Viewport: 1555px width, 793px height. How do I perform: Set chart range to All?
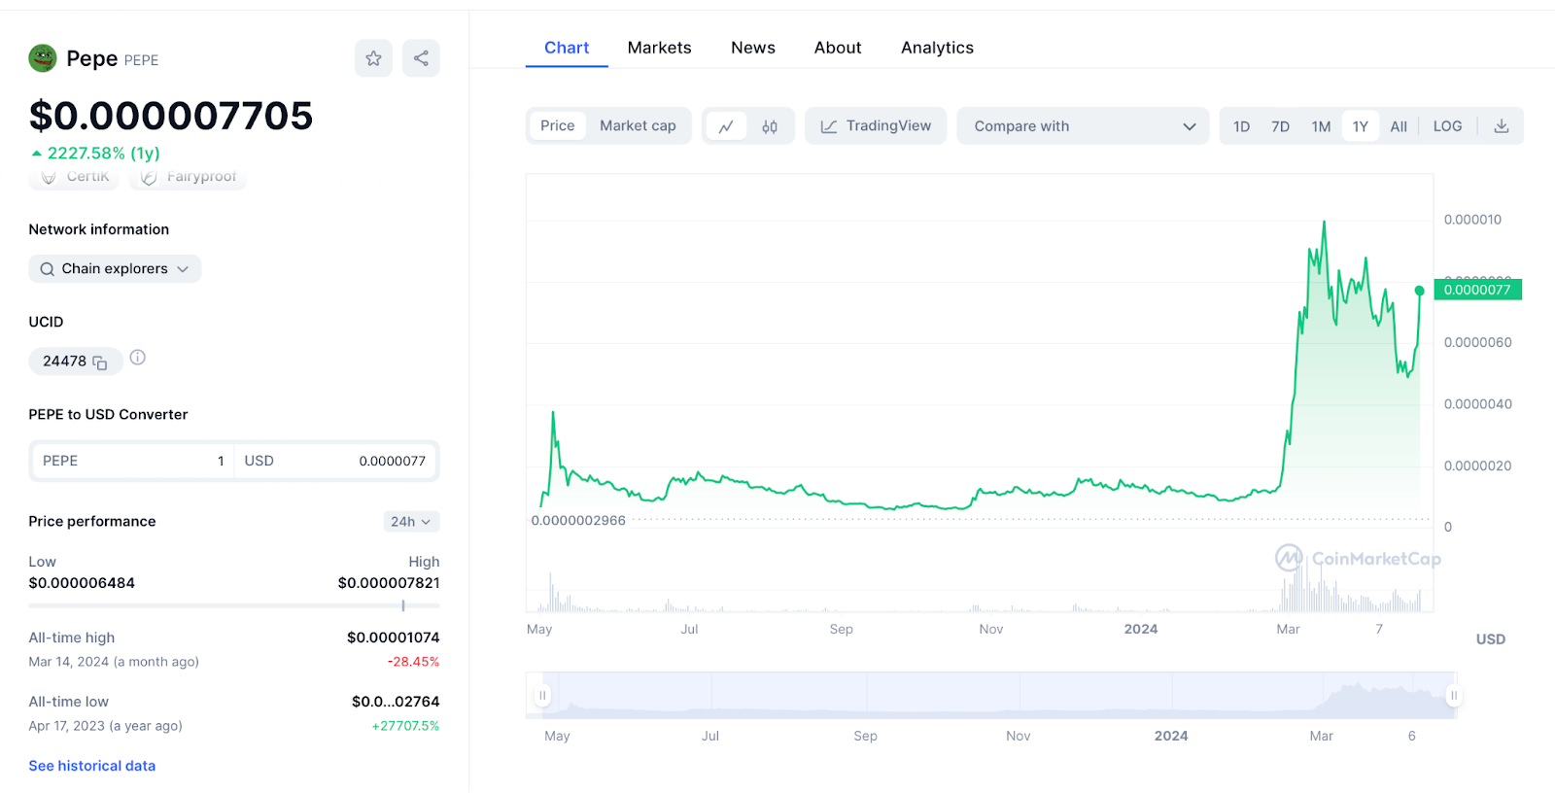[x=1399, y=126]
